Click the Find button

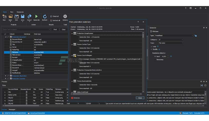coord(55,29)
